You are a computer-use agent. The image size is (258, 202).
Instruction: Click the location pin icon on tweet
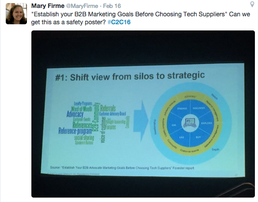[252, 4]
